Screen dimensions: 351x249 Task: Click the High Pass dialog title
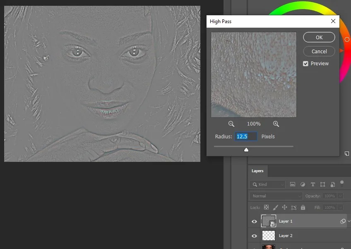pyautogui.click(x=221, y=21)
